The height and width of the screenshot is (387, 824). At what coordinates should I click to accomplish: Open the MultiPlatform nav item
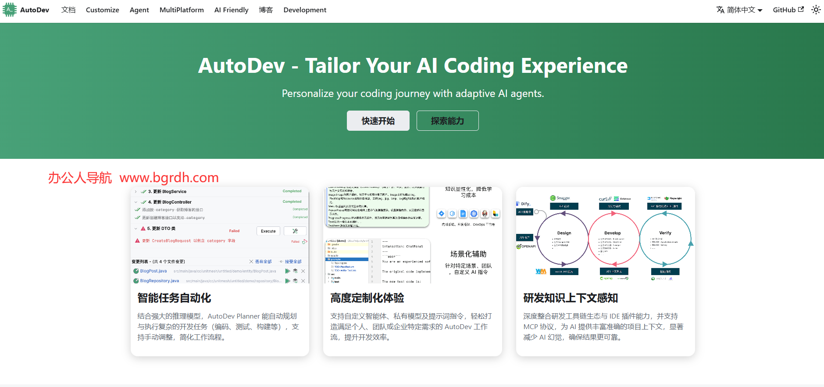tap(182, 10)
